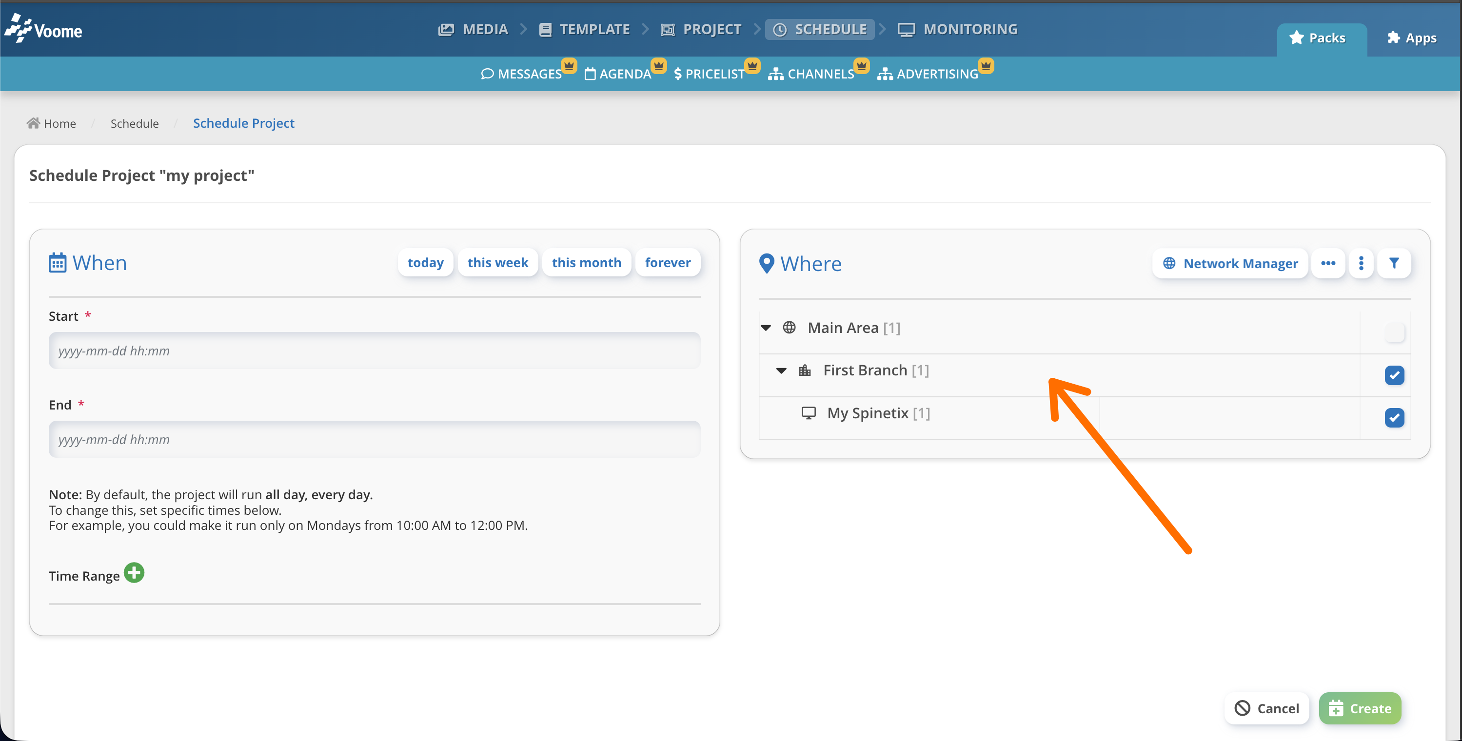Collapse the Main Area node

point(766,328)
